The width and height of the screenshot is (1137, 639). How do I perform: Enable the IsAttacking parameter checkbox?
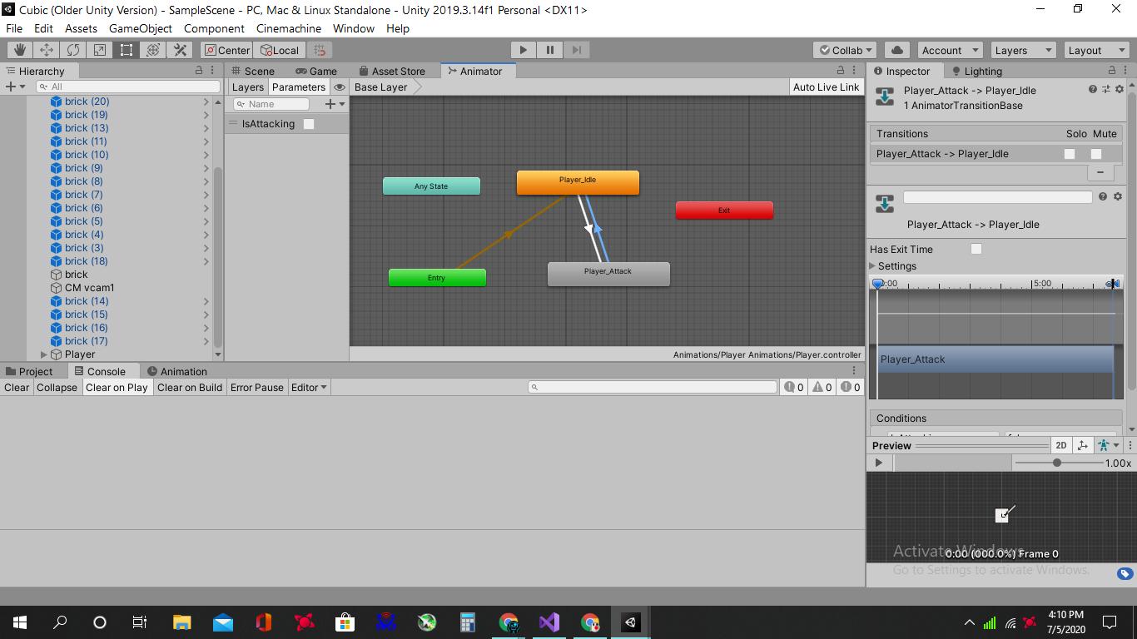click(309, 122)
